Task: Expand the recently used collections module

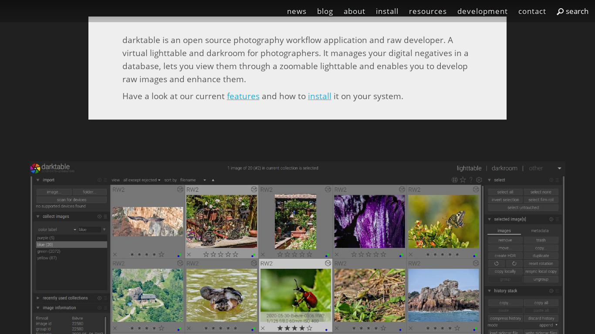Action: click(x=38, y=298)
